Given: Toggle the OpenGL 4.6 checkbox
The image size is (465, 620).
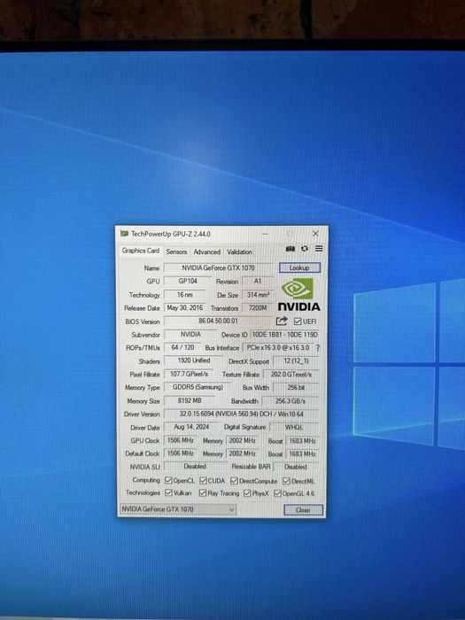Looking at the screenshot, I should (x=277, y=493).
